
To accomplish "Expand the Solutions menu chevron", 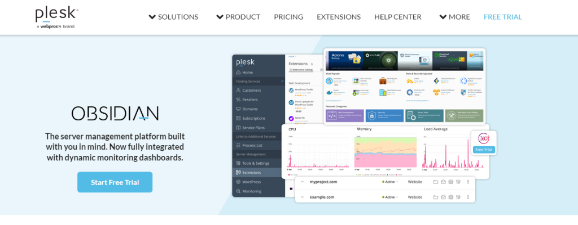I will [x=152, y=17].
